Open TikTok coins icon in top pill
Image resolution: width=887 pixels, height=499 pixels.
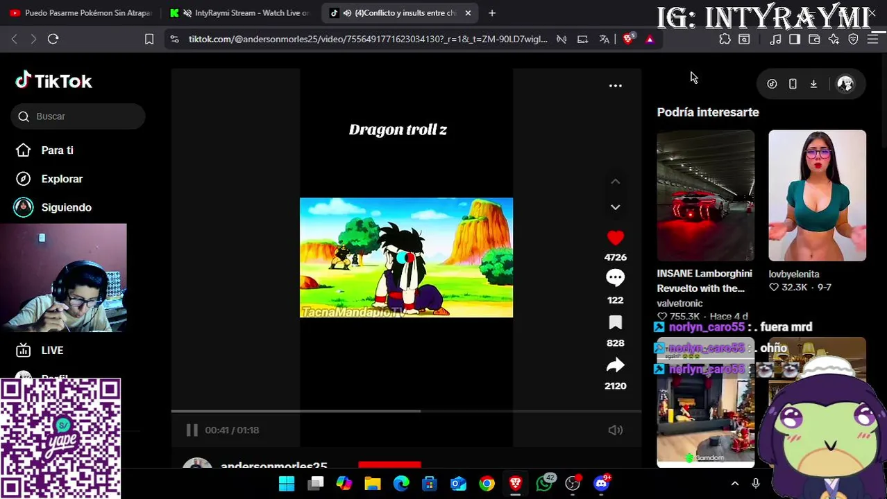[x=772, y=84]
